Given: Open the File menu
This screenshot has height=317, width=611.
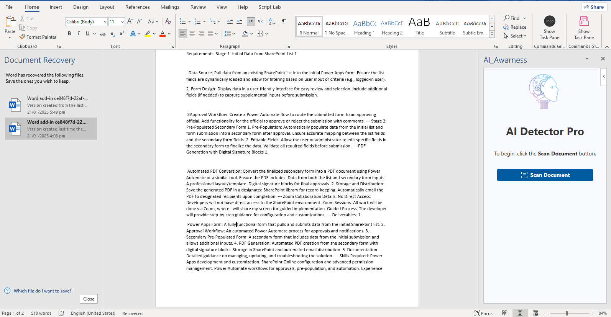Looking at the screenshot, I should tap(9, 7).
